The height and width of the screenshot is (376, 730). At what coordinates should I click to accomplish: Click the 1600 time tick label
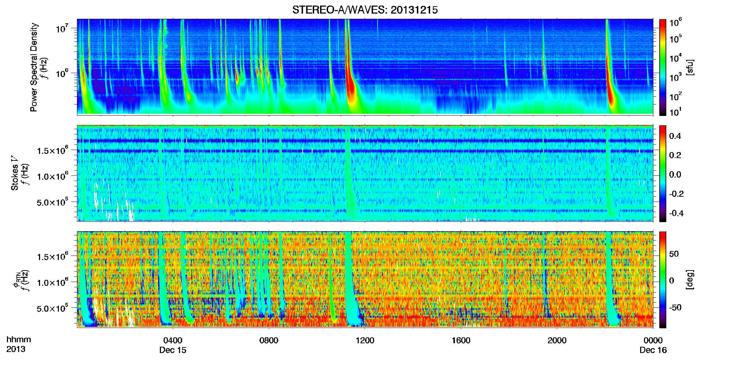461,340
